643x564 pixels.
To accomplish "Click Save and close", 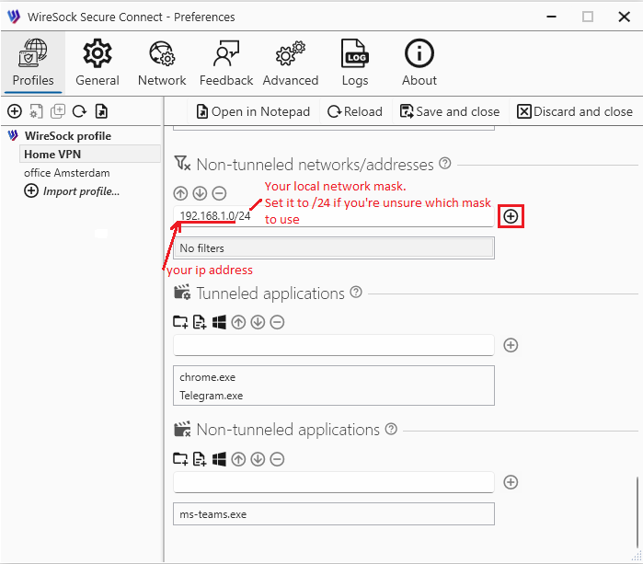I will 450,111.
